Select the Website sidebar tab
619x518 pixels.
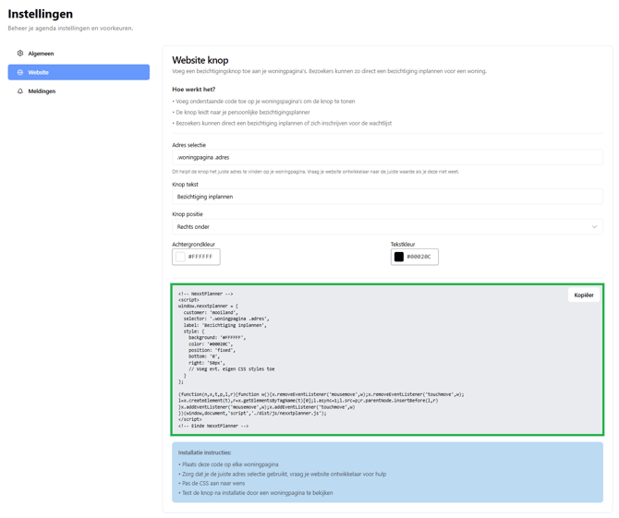pos(79,72)
